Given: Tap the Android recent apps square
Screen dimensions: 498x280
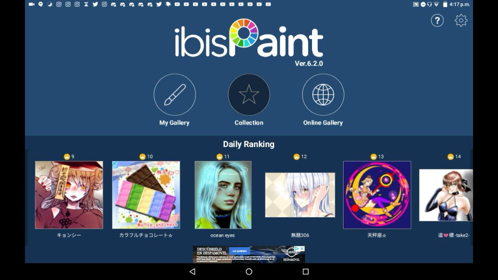Looking at the screenshot, I should click(306, 272).
